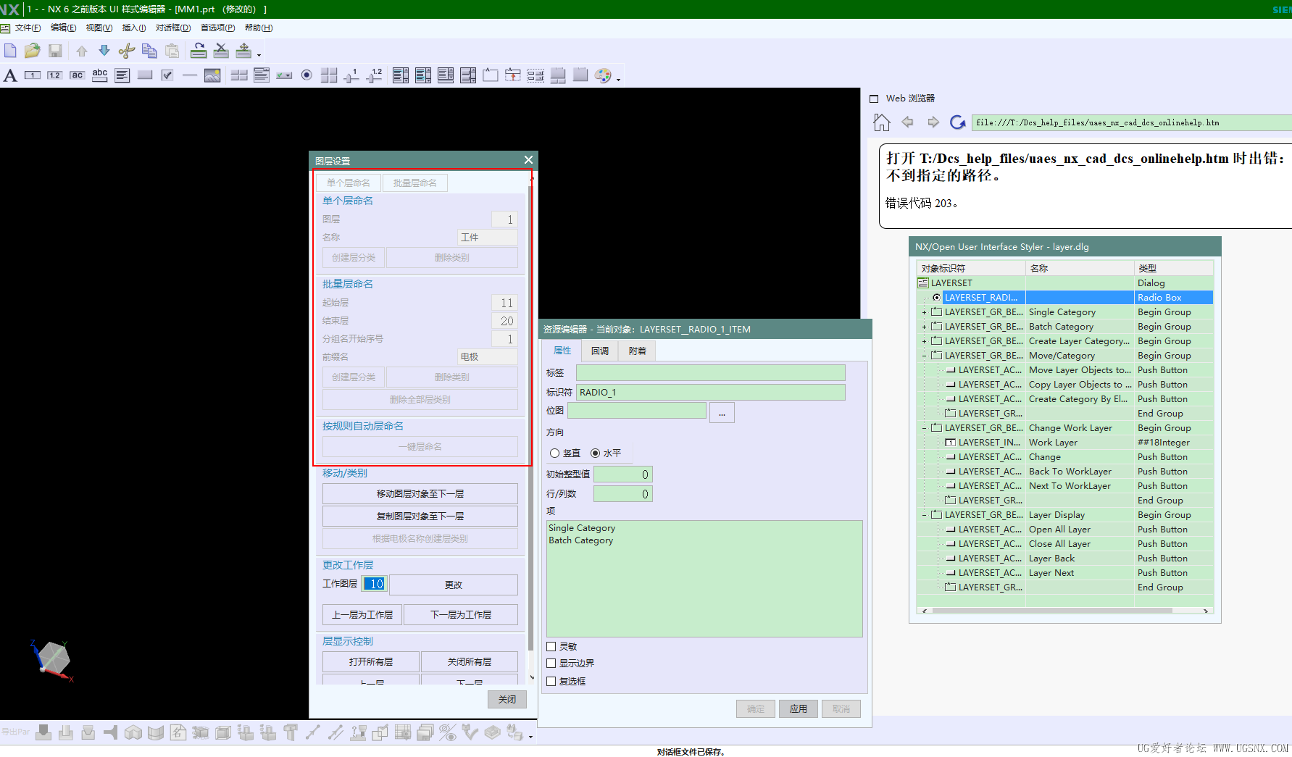The height and width of the screenshot is (757, 1292).
Task: Add a toggle checkbox control from the toolbar
Action: 167,75
